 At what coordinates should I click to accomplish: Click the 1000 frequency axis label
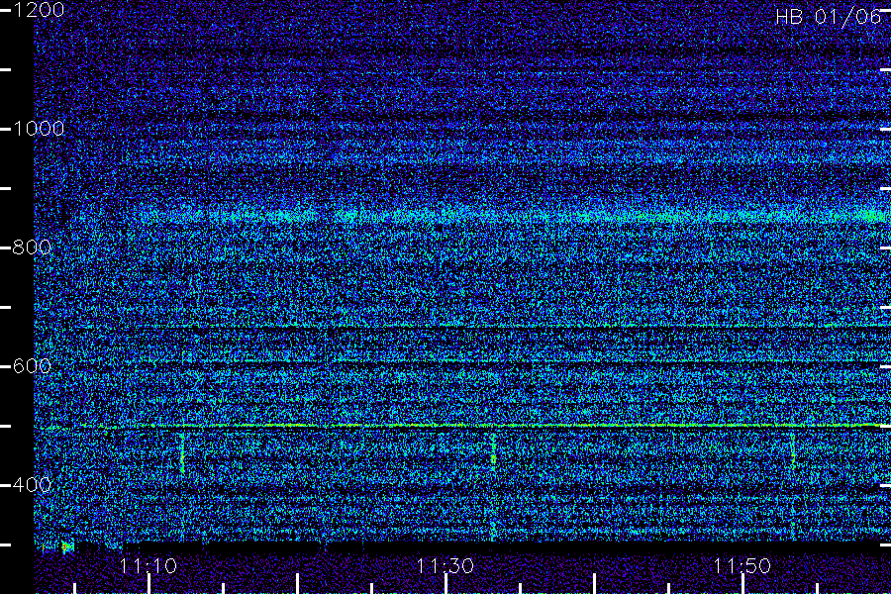coord(39,129)
